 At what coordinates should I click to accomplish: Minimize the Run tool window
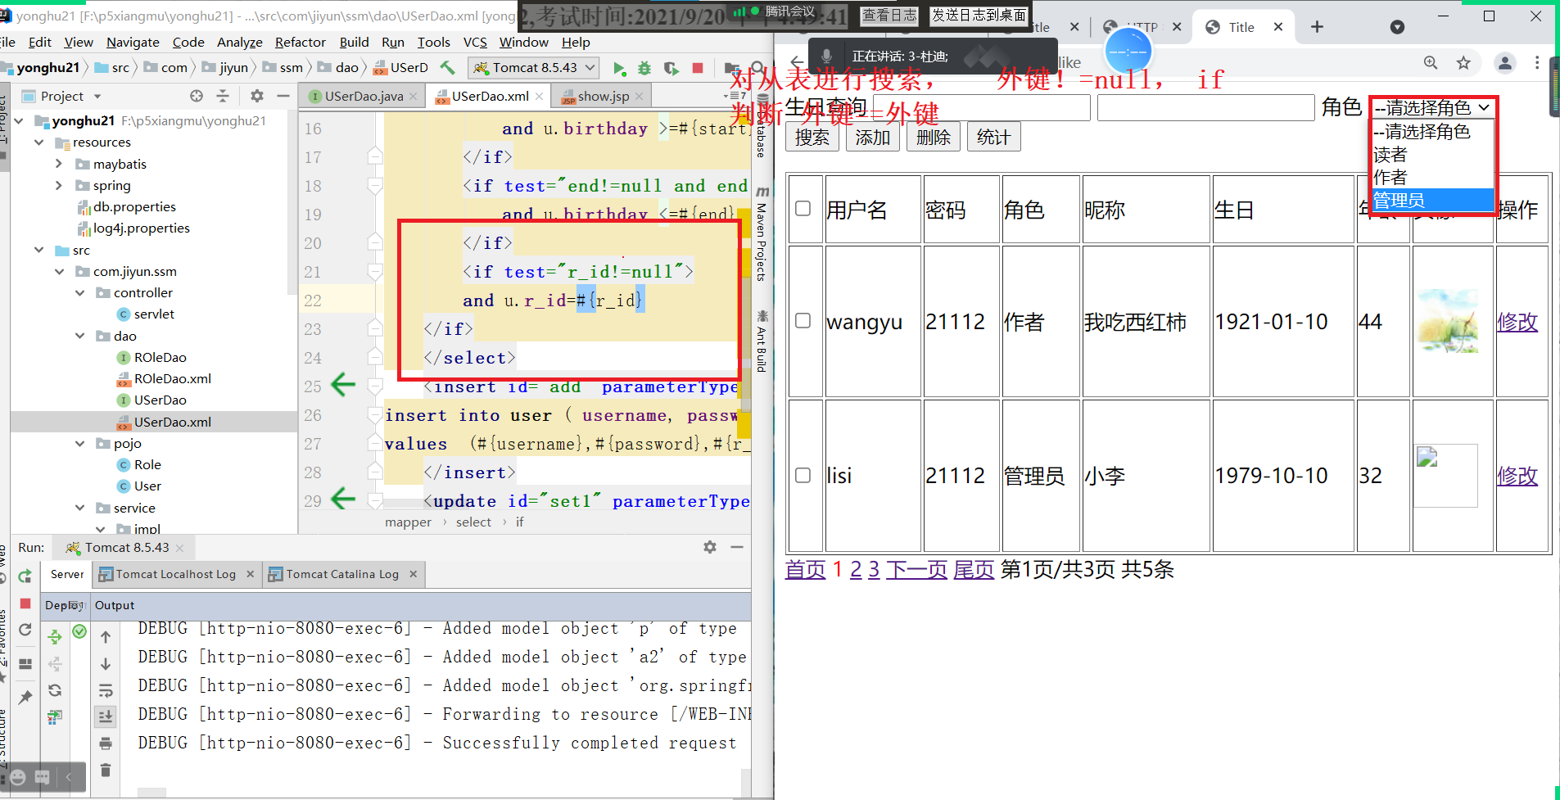(737, 547)
